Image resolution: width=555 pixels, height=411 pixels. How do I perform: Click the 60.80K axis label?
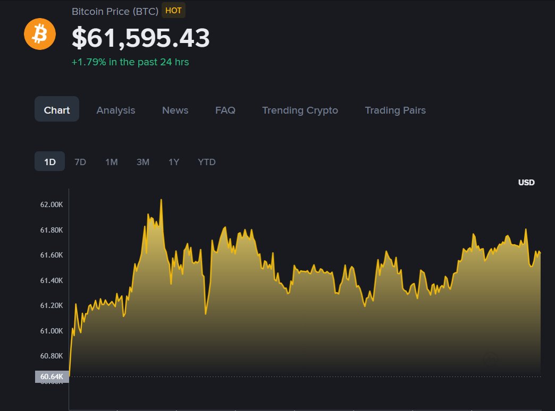coord(52,356)
